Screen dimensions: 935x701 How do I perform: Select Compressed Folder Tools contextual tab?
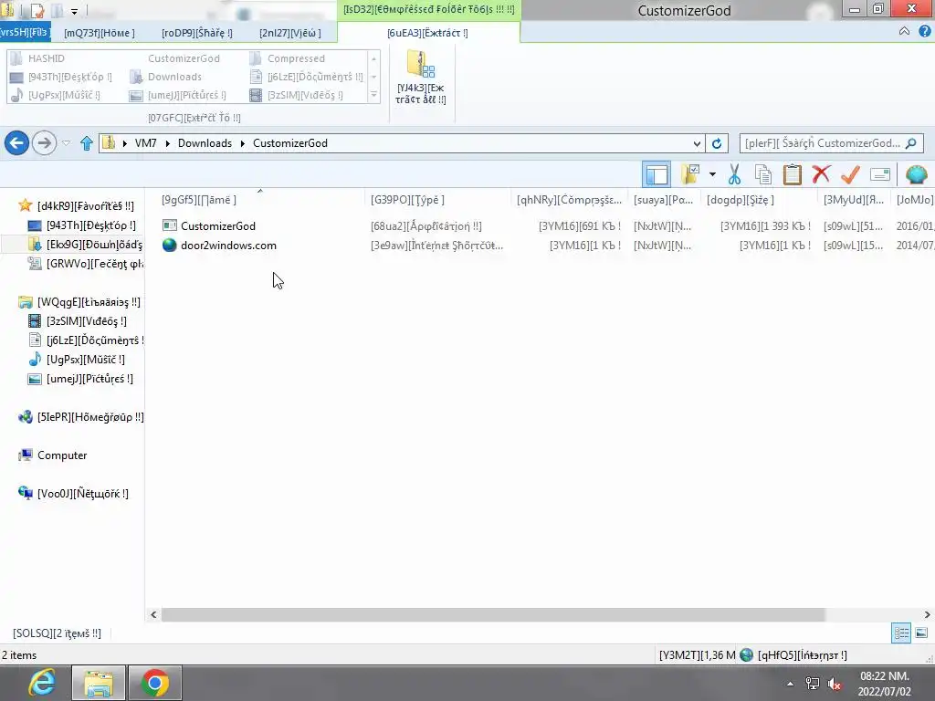coord(429,9)
